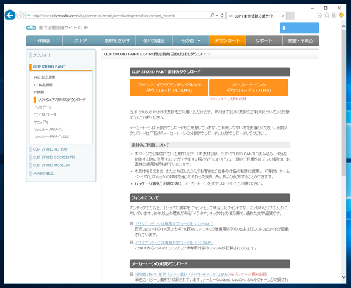Open 追加素材5-1 単色パターン素材 download link
351x288 pixels.
coord(183,274)
